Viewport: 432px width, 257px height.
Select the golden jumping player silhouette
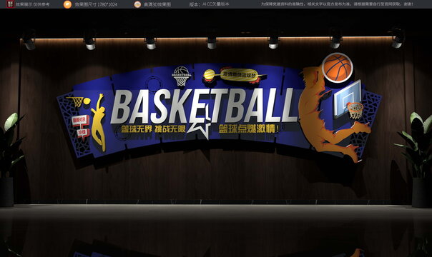(99, 123)
